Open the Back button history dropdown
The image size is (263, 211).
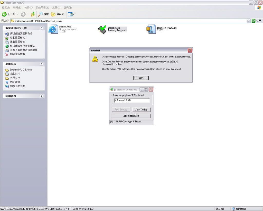17,14
